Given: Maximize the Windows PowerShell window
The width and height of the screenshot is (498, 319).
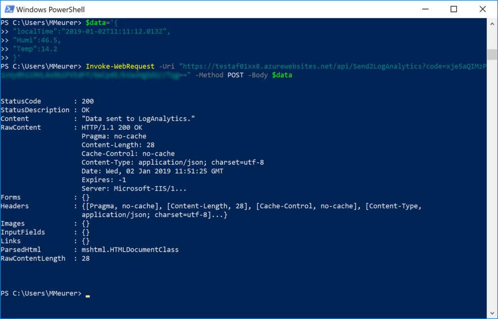Looking at the screenshot, I should tap(454, 9).
